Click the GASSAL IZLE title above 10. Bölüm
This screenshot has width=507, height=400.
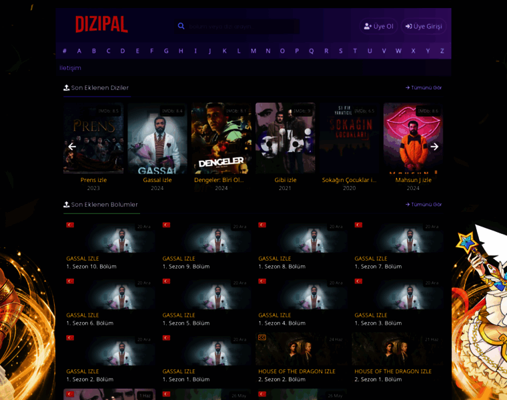83,259
